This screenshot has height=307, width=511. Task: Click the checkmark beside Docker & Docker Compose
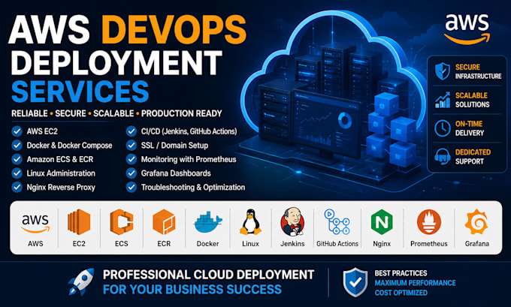[x=17, y=145]
